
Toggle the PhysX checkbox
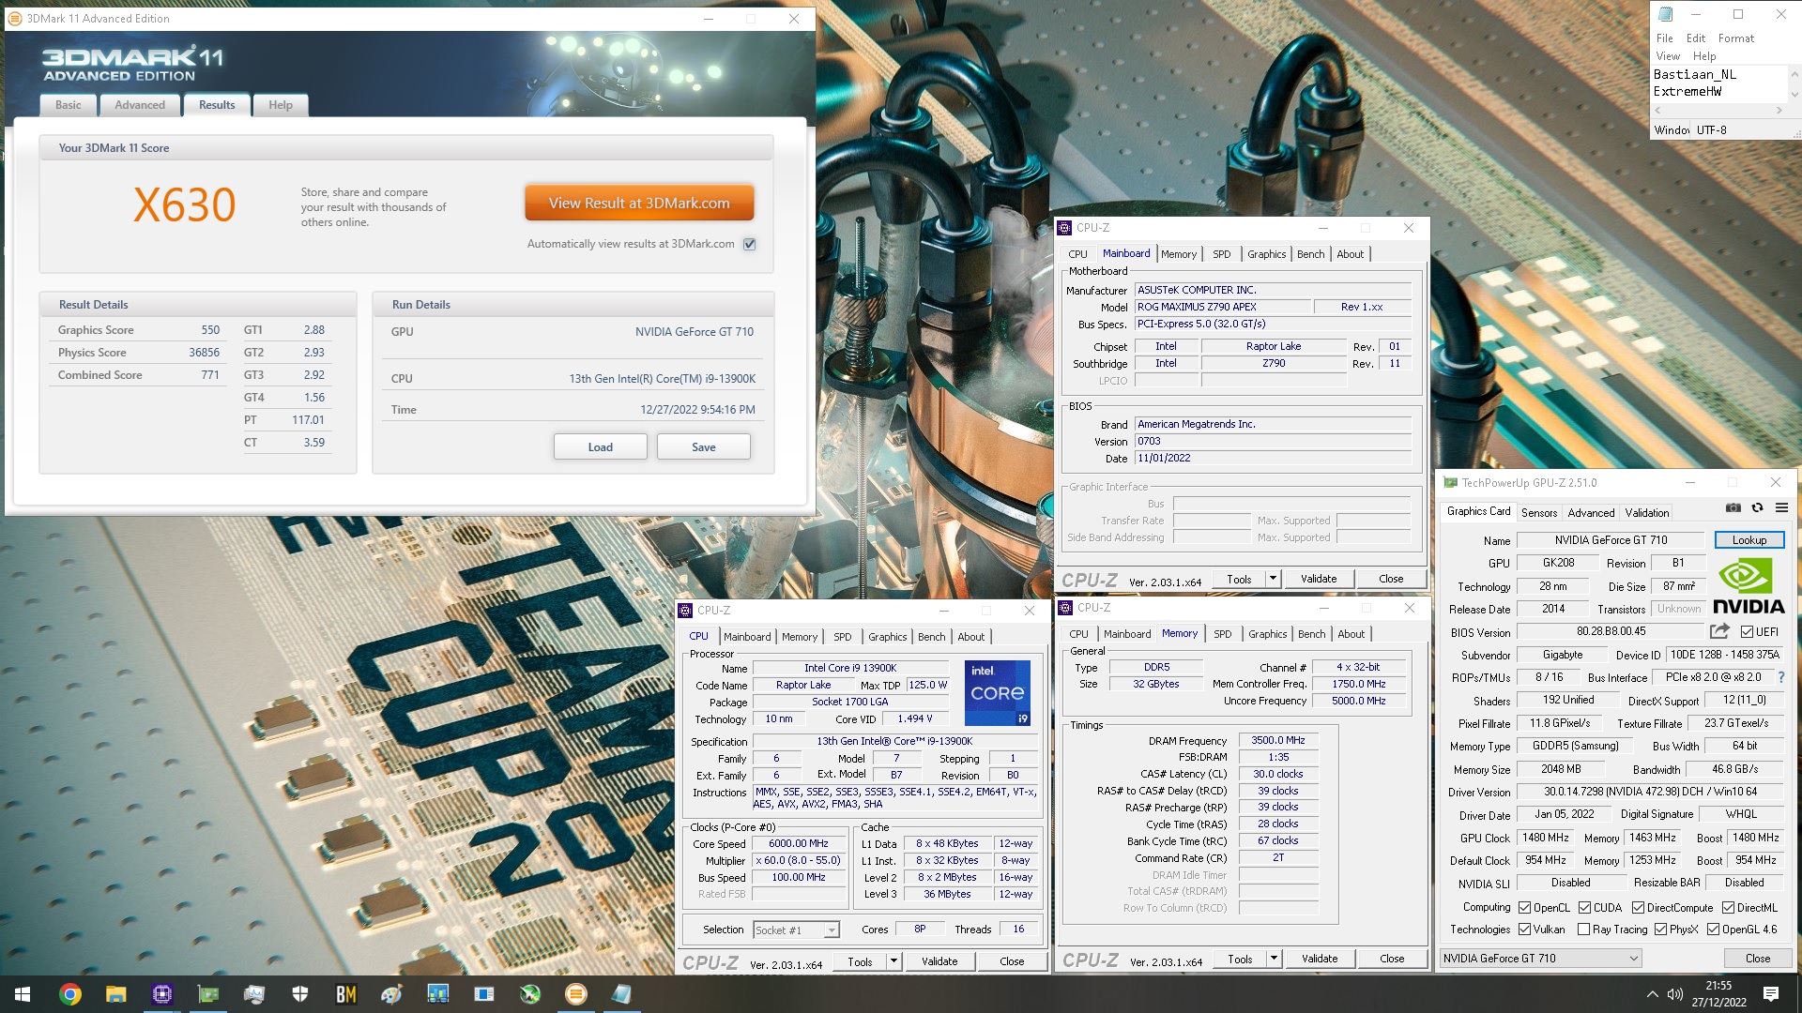click(x=1660, y=930)
